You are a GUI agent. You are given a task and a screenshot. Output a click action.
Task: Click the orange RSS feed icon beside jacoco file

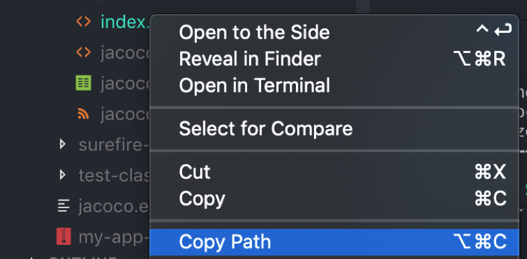click(83, 114)
